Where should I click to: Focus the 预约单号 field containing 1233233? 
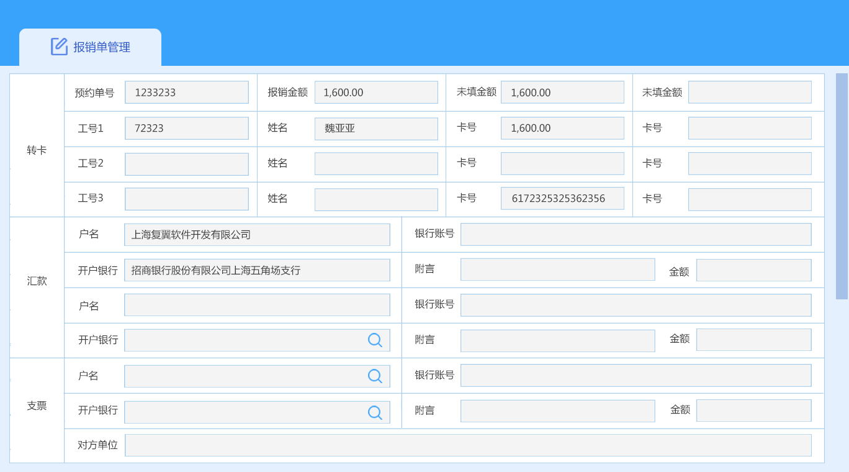click(186, 93)
